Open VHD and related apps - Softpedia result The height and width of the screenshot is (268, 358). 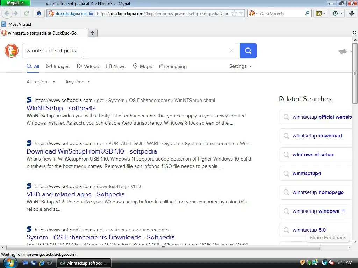pyautogui.click(x=76, y=194)
